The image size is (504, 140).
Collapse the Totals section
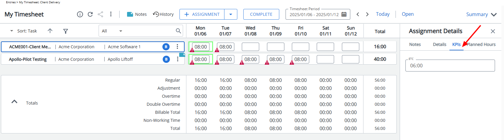point(14,102)
